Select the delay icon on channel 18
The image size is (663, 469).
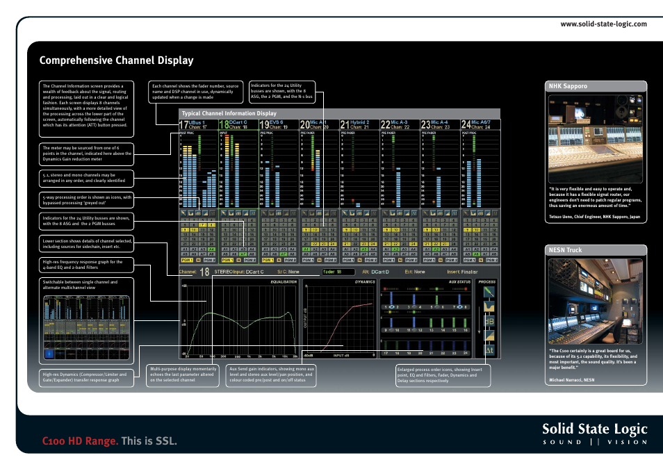(253, 213)
